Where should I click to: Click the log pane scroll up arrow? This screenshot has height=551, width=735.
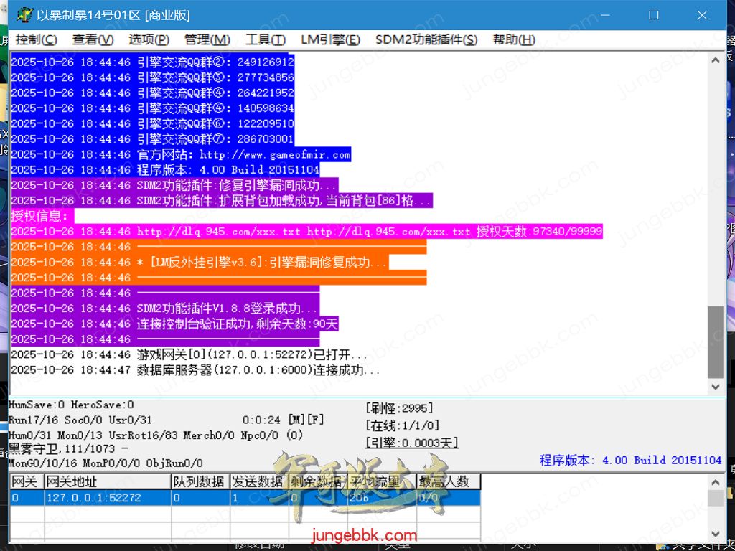point(715,61)
